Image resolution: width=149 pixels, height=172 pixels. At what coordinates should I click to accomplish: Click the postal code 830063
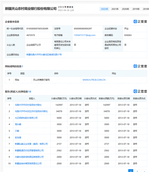tap(128, 35)
